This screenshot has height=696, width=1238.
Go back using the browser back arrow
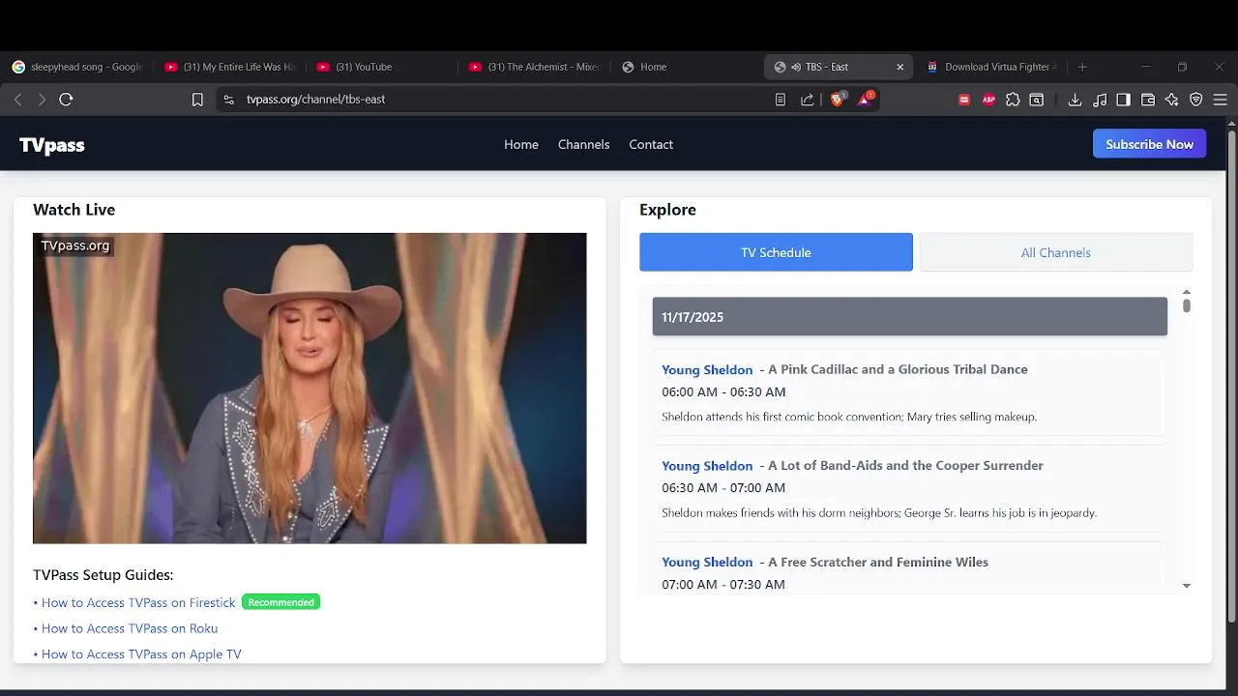(x=17, y=100)
